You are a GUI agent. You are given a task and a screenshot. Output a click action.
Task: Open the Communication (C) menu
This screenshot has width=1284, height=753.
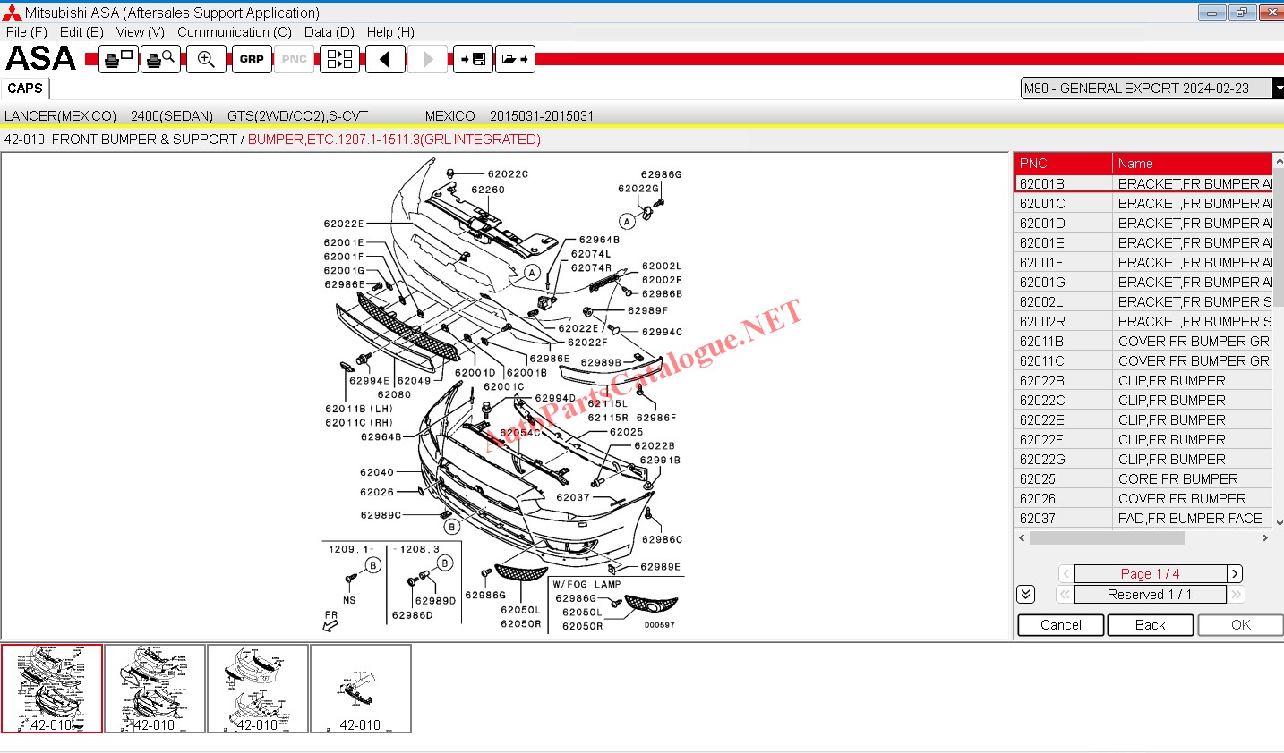(235, 32)
